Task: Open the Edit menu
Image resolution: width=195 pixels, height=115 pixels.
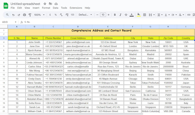Action: coord(19,8)
